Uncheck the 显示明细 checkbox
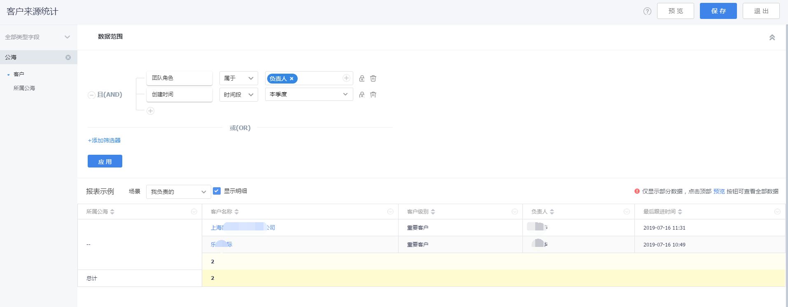The height and width of the screenshot is (307, 788). click(x=217, y=191)
